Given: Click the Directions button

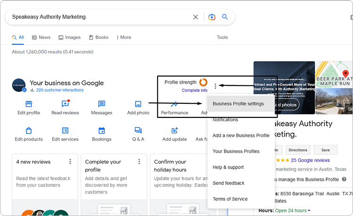Looking at the screenshot, I should [x=298, y=150].
